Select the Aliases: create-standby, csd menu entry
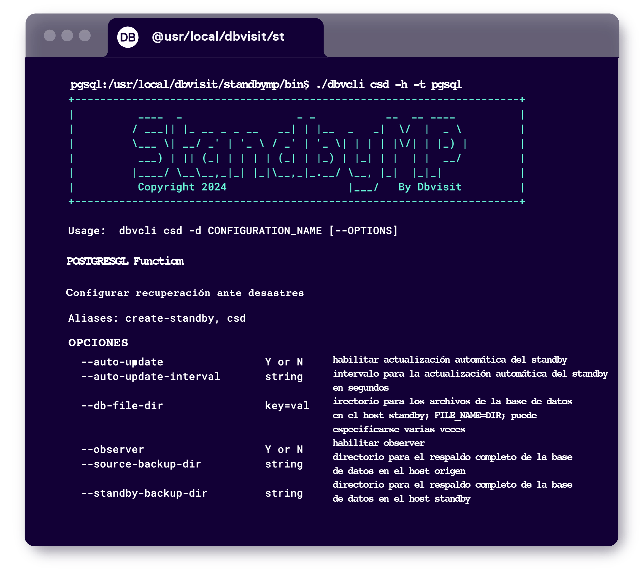642x576 pixels. click(x=157, y=318)
